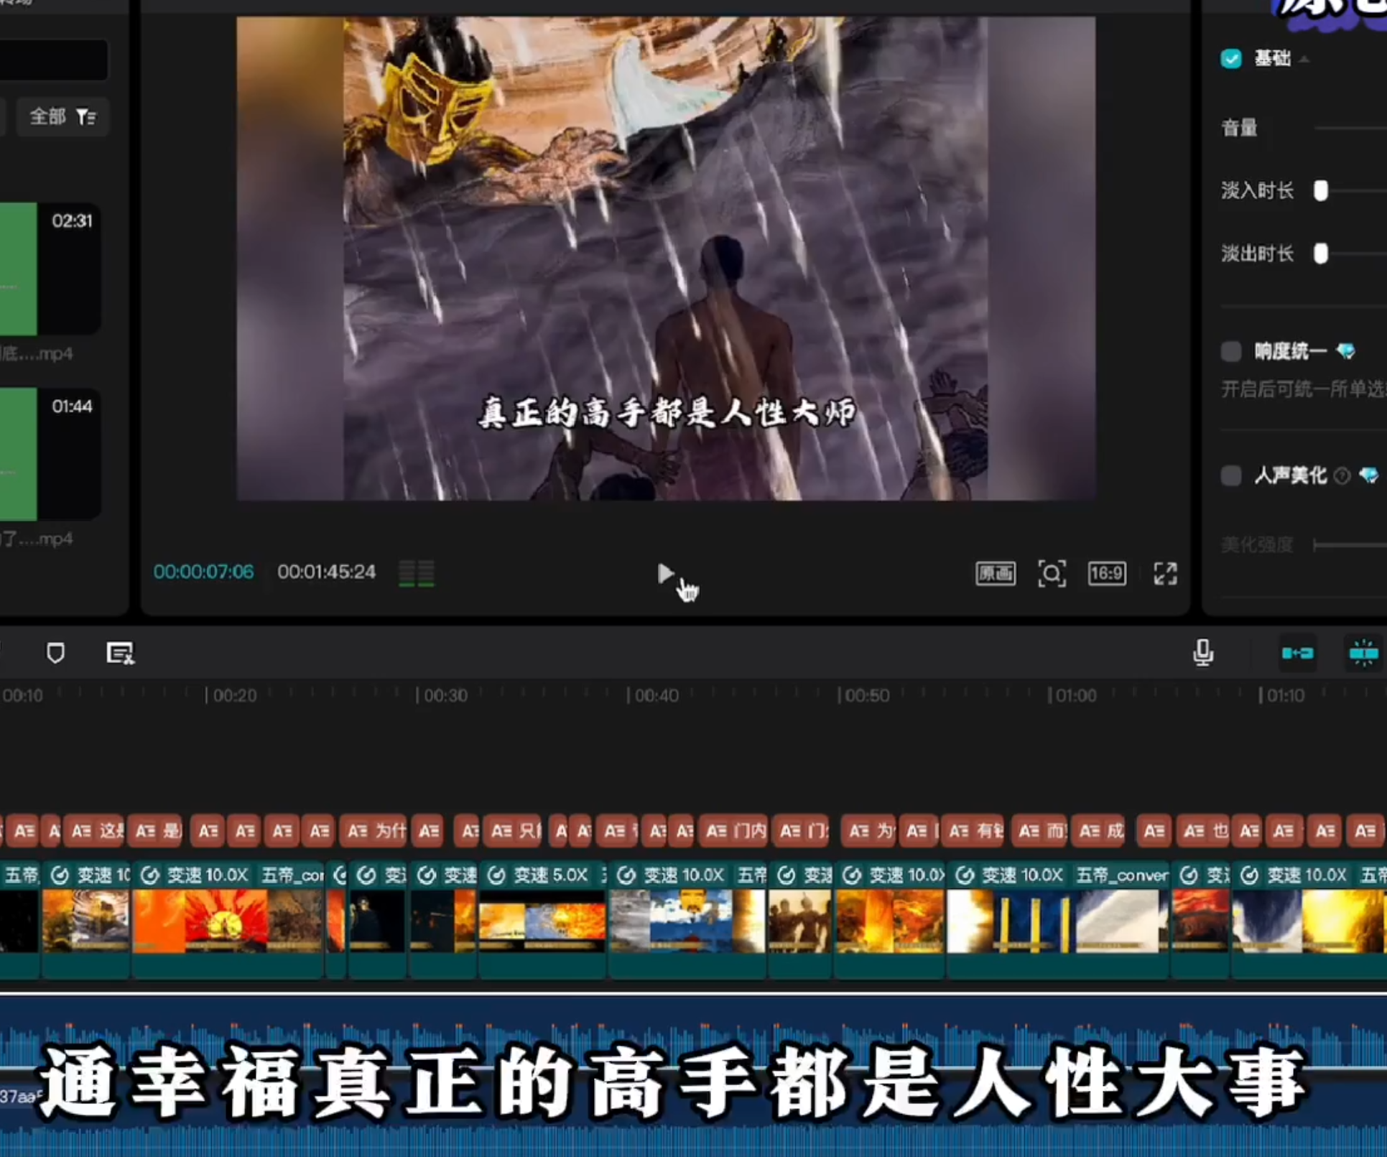Click the microphone record voiceover icon

pos(1203,653)
